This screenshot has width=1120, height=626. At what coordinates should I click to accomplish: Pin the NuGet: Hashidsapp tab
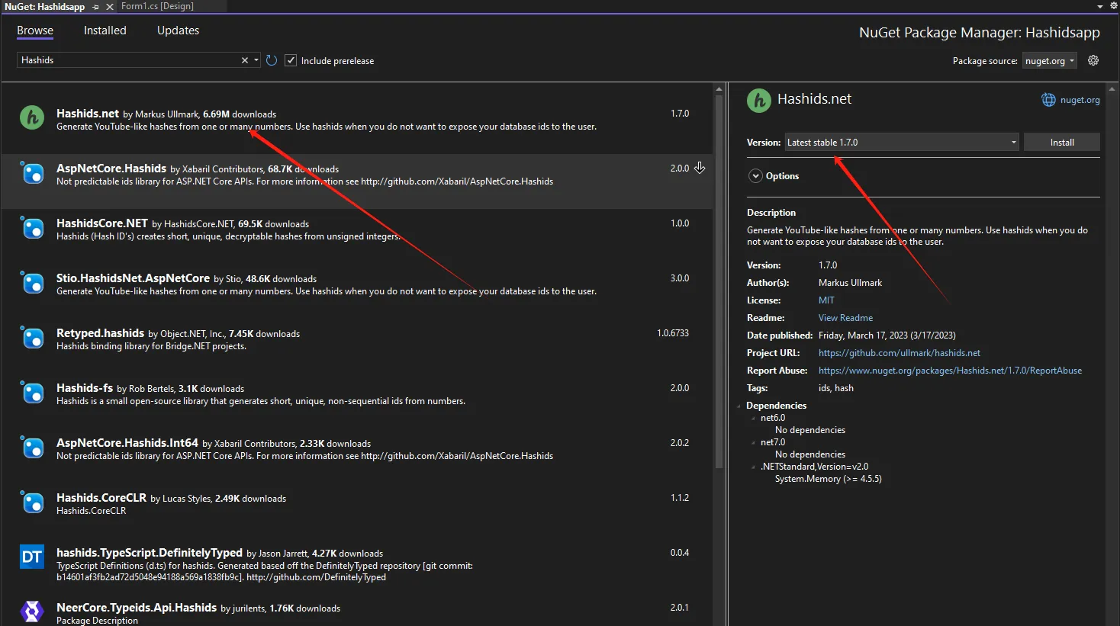95,6
